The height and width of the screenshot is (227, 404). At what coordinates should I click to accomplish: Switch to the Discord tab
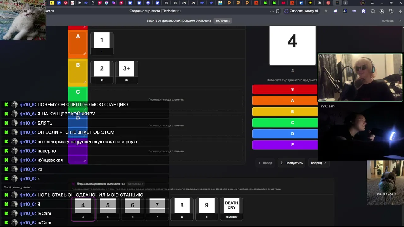click(x=148, y=3)
